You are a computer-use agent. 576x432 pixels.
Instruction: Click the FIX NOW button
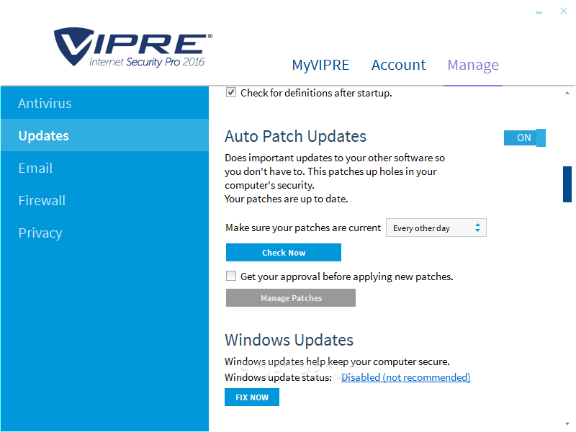click(252, 397)
